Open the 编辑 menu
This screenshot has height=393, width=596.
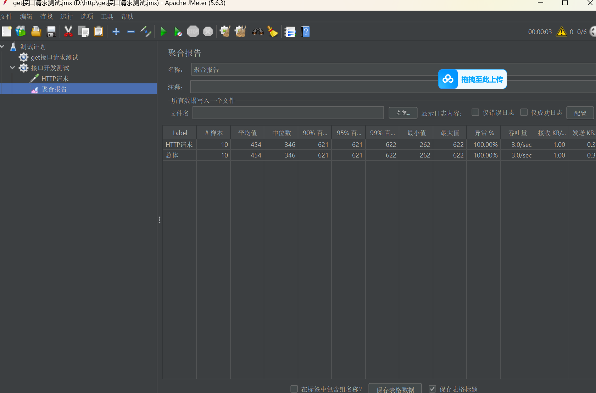point(26,17)
